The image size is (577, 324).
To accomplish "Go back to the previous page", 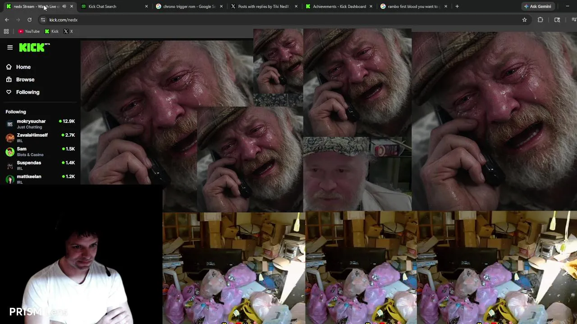I will point(7,20).
